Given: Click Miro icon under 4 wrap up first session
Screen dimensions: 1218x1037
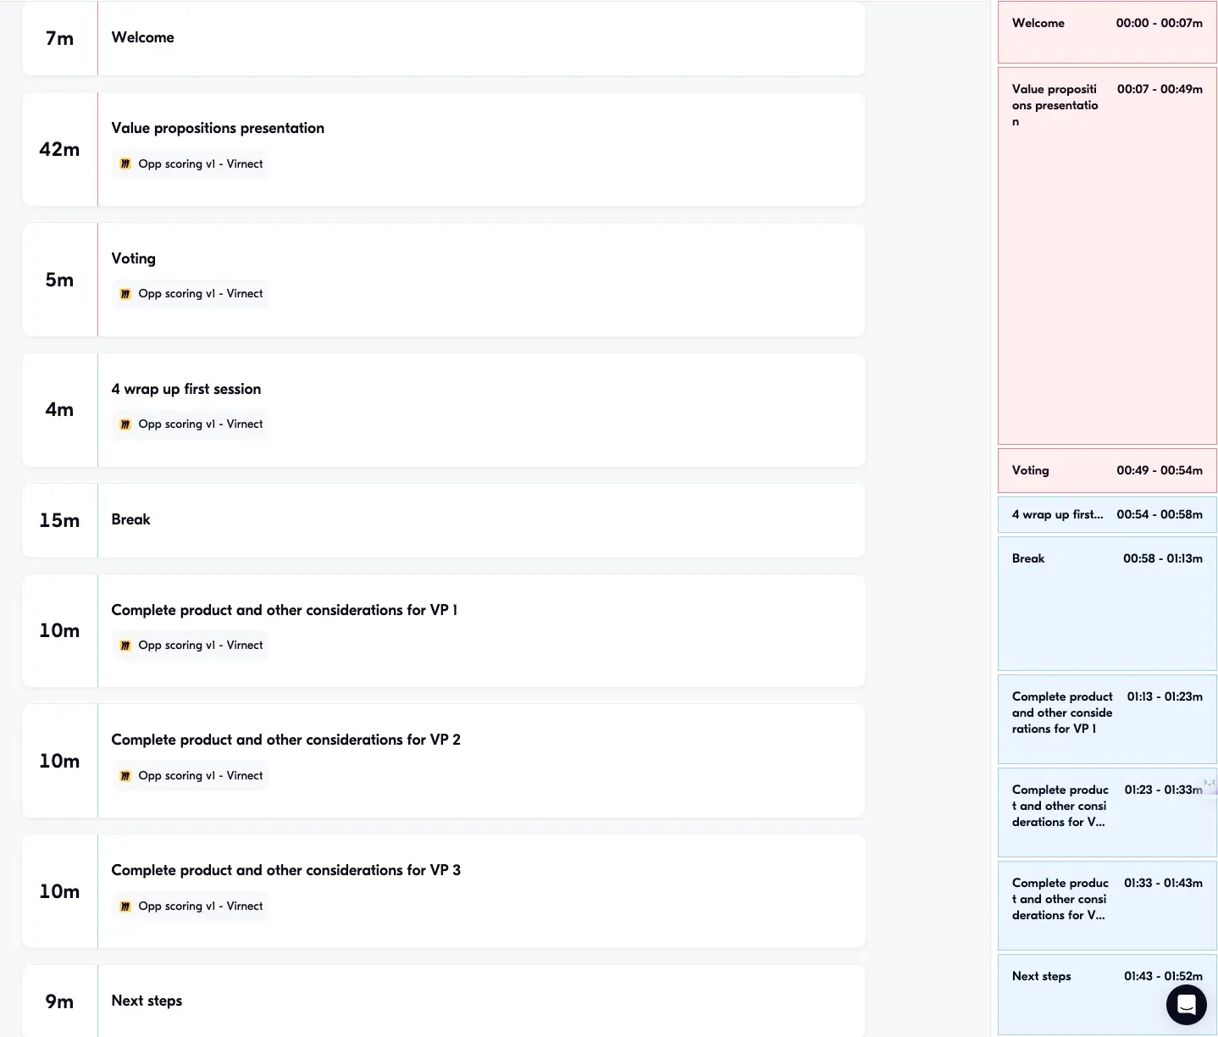Looking at the screenshot, I should point(125,424).
